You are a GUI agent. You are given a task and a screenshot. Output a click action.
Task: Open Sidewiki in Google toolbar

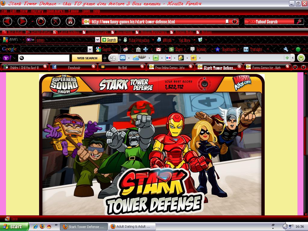click(199, 49)
